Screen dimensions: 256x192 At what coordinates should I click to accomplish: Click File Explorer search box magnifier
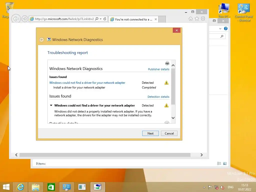coord(222,36)
